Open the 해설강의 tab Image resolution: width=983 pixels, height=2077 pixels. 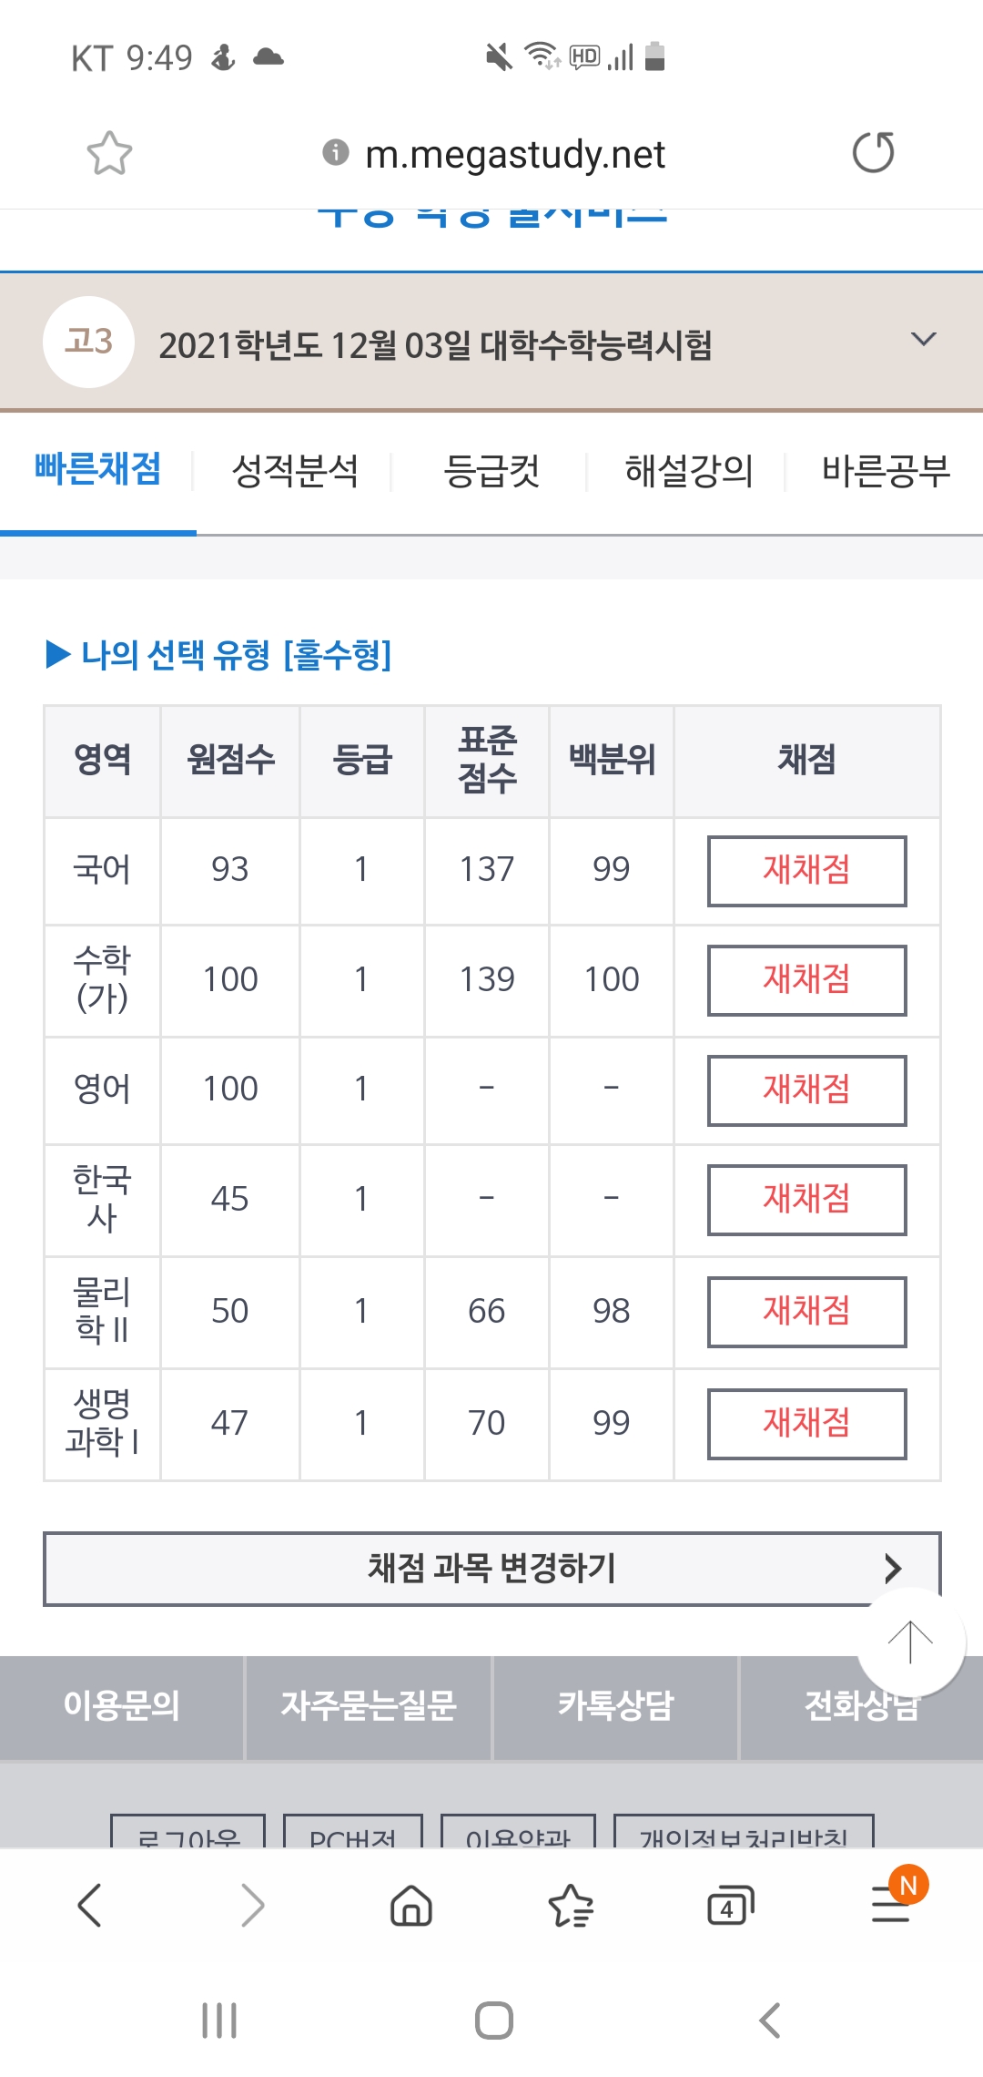[688, 471]
